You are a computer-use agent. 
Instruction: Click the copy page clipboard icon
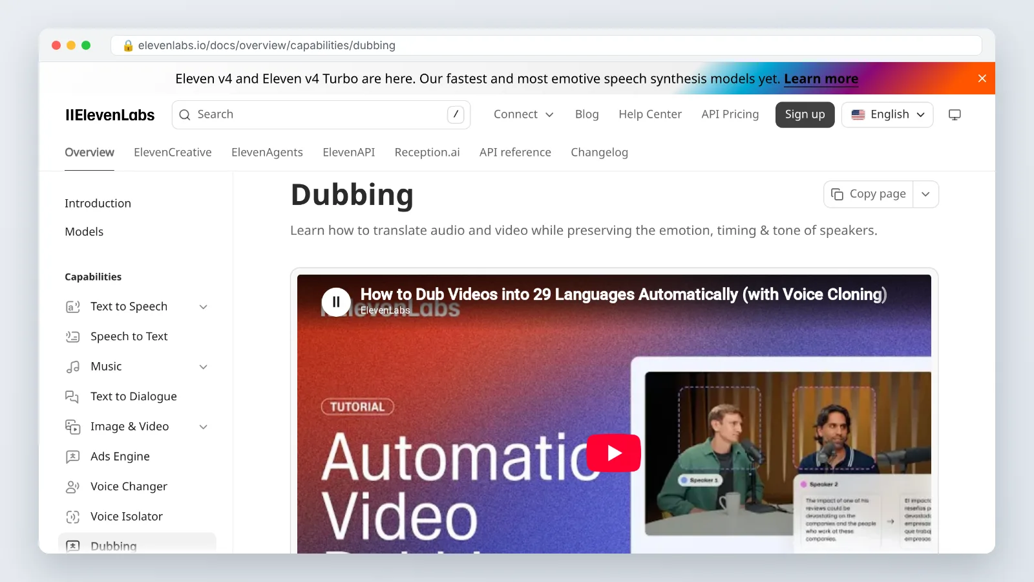[x=837, y=194]
